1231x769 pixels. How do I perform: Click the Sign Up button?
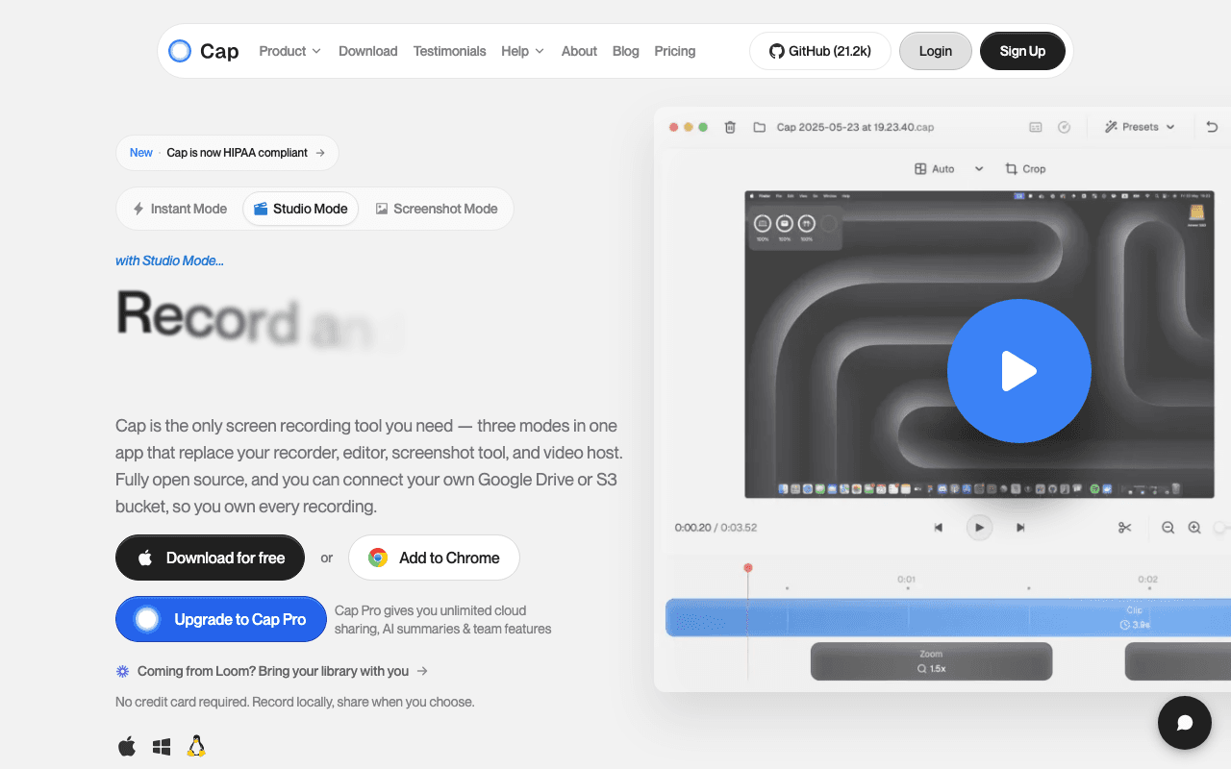point(1022,51)
